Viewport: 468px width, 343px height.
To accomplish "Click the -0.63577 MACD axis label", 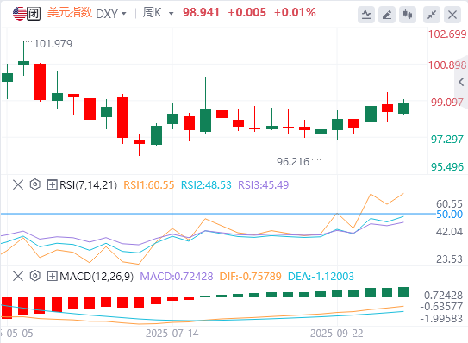I will click(x=441, y=307).
